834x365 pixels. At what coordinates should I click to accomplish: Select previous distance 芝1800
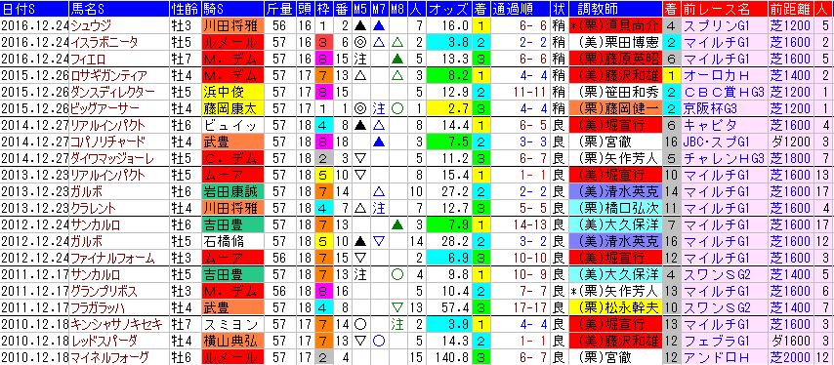pyautogui.click(x=790, y=158)
